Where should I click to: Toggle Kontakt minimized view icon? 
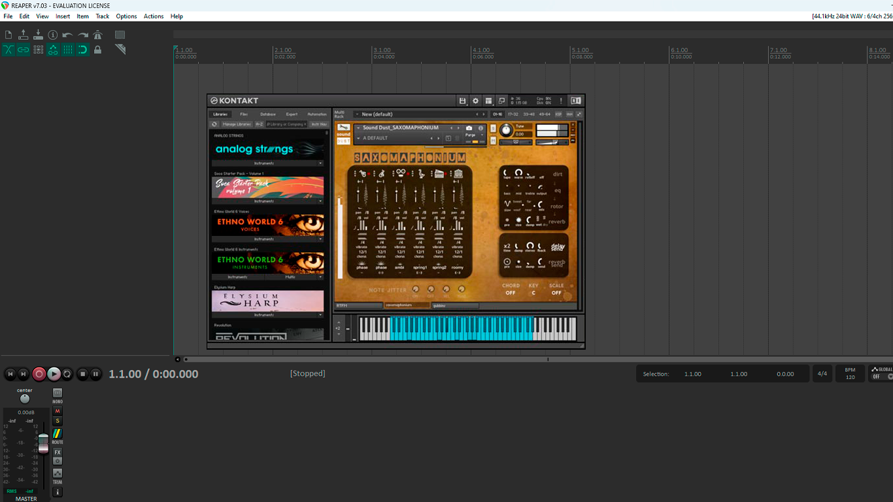click(501, 101)
